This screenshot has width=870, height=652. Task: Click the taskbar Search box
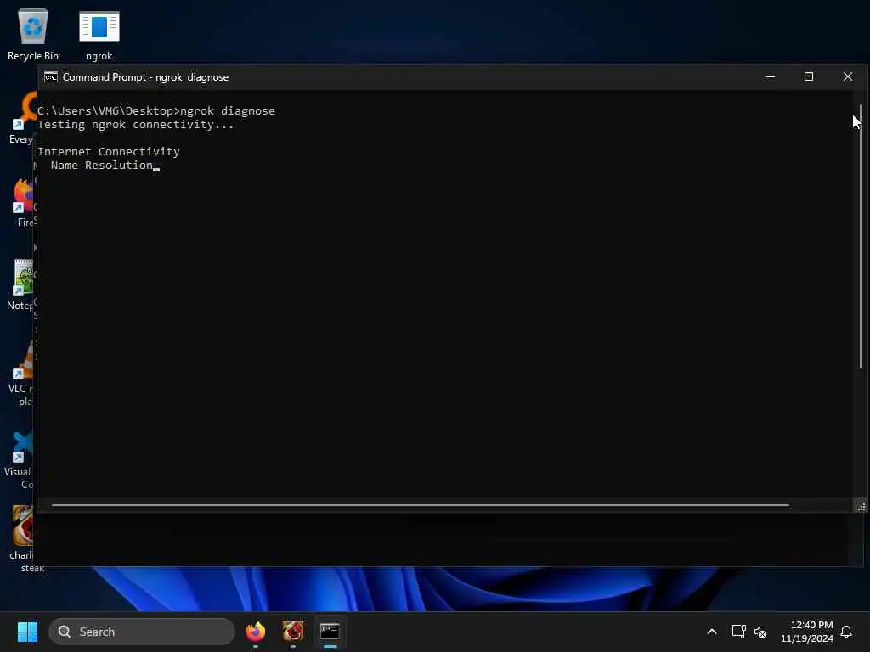click(x=142, y=632)
